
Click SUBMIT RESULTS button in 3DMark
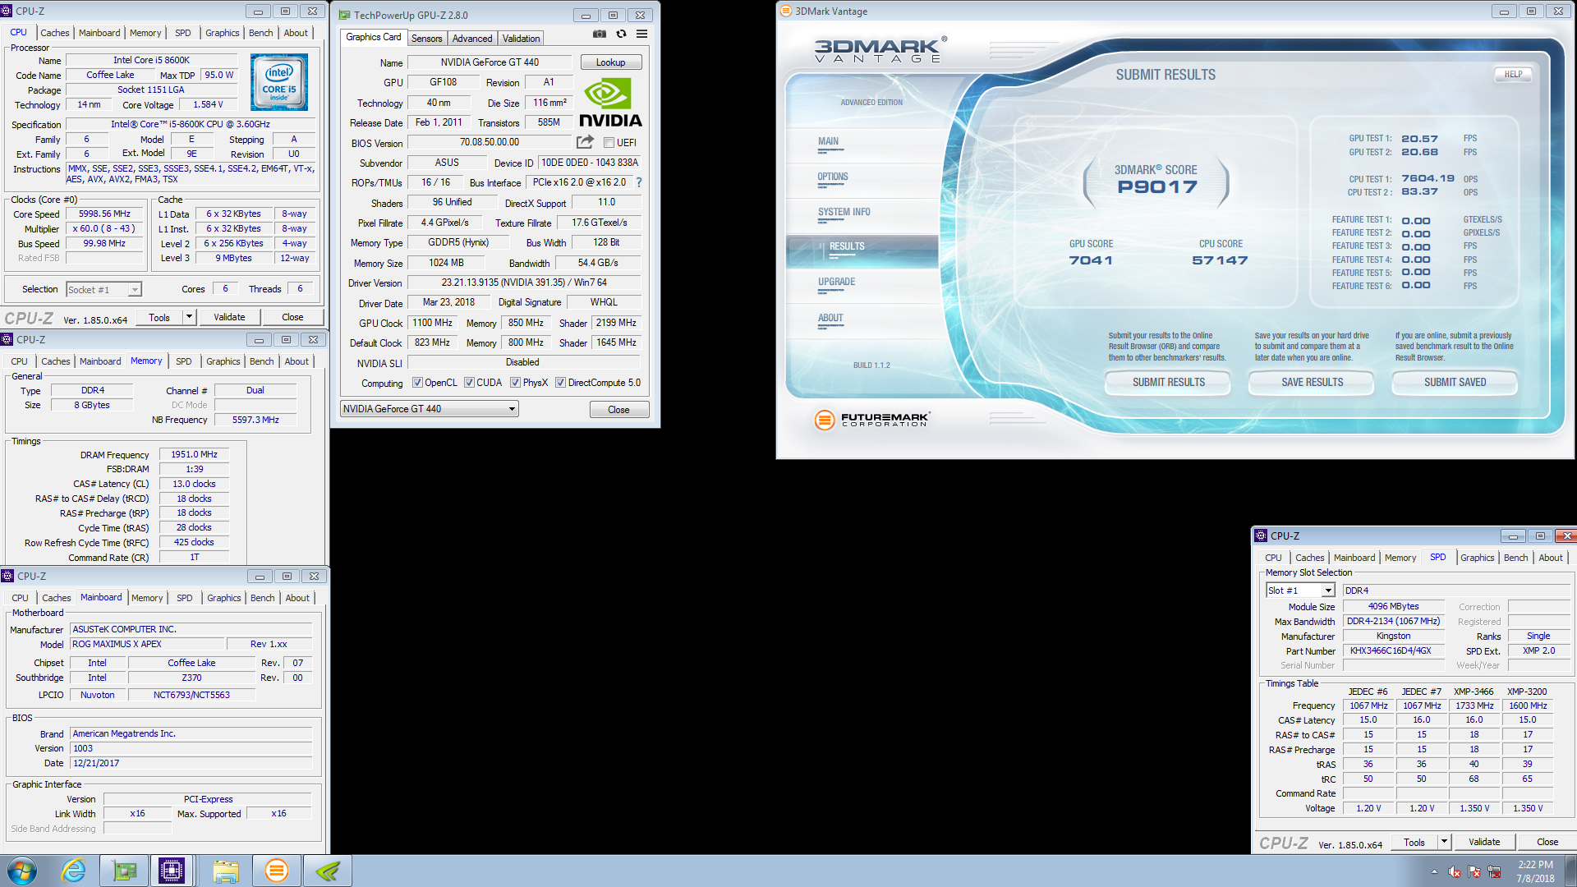[x=1168, y=383]
